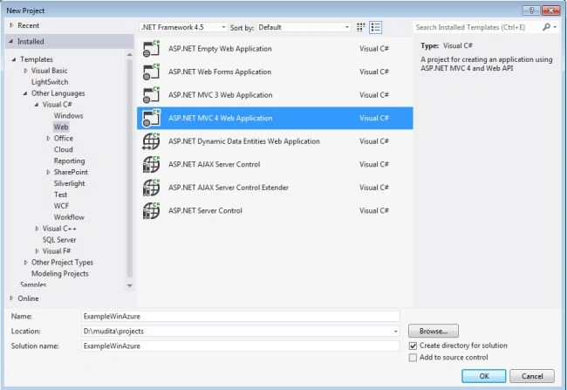The width and height of the screenshot is (567, 390).
Task: Expand the SharePoint tree node
Action: 48,172
